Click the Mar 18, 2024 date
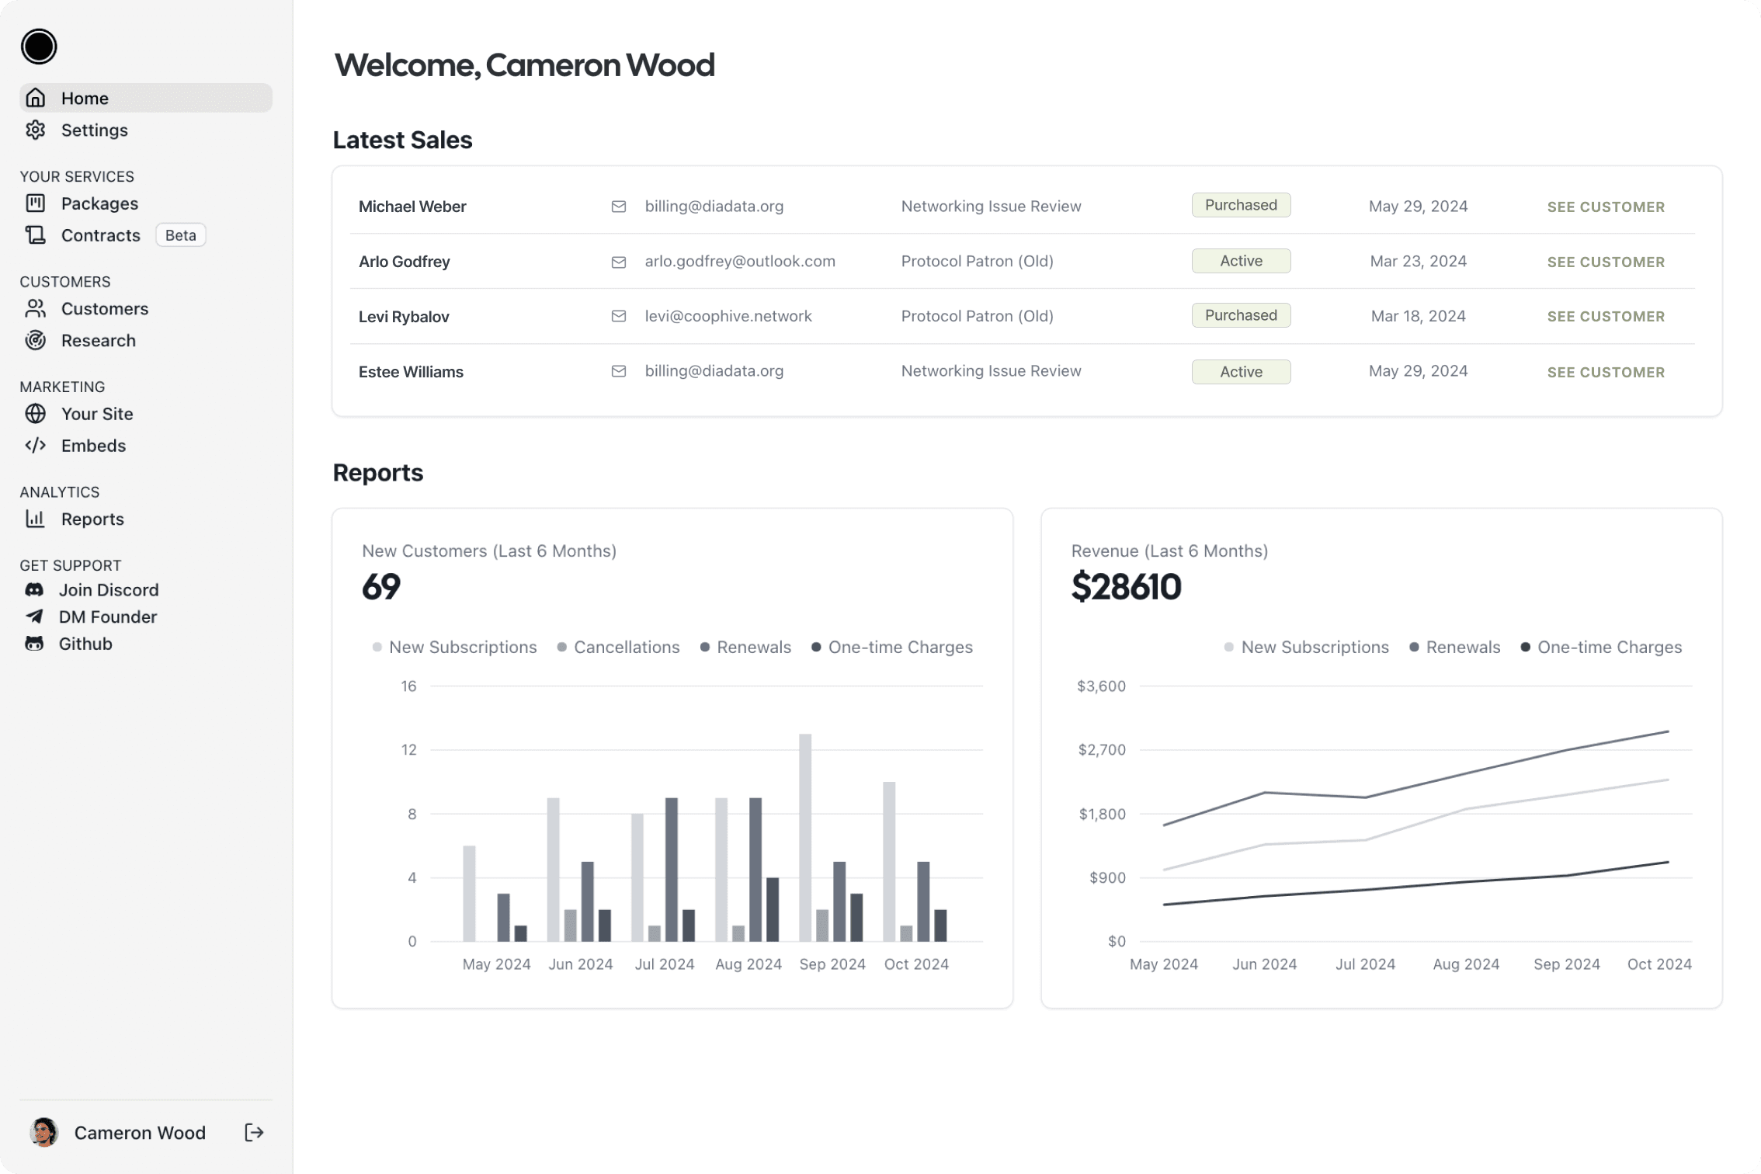1761x1174 pixels. (1418, 316)
